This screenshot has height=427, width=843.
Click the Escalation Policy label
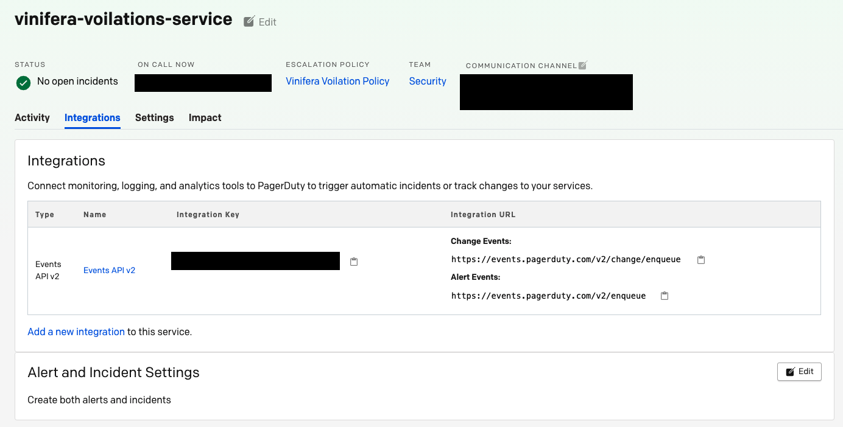point(328,64)
